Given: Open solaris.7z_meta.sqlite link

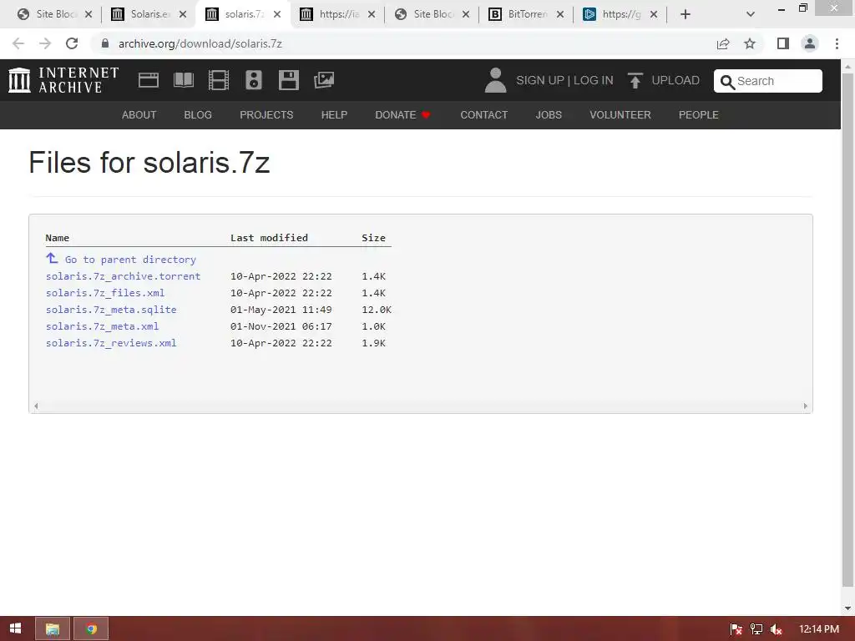Looking at the screenshot, I should (111, 310).
